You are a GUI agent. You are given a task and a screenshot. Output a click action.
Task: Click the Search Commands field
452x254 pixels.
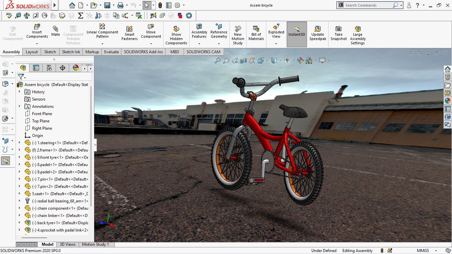coord(368,5)
